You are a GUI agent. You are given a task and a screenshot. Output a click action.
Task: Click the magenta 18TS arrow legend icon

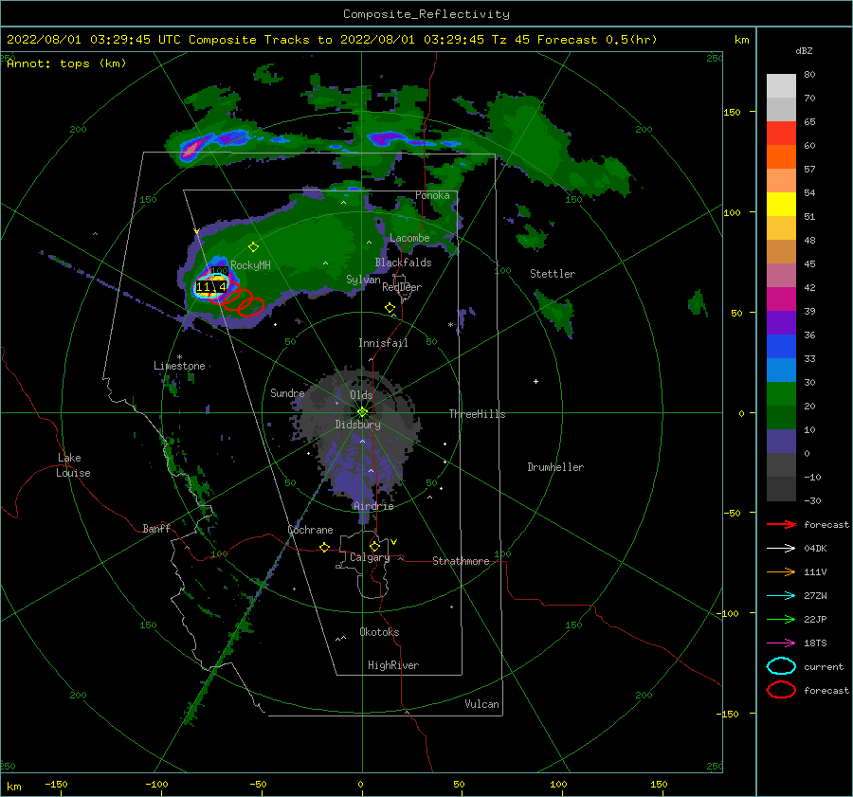coord(781,643)
